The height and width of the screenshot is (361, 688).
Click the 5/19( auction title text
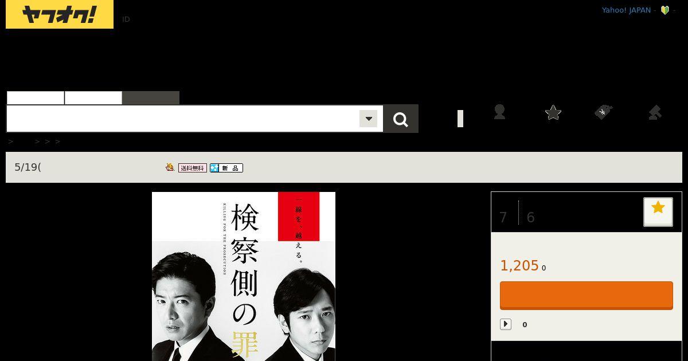pyautogui.click(x=28, y=167)
